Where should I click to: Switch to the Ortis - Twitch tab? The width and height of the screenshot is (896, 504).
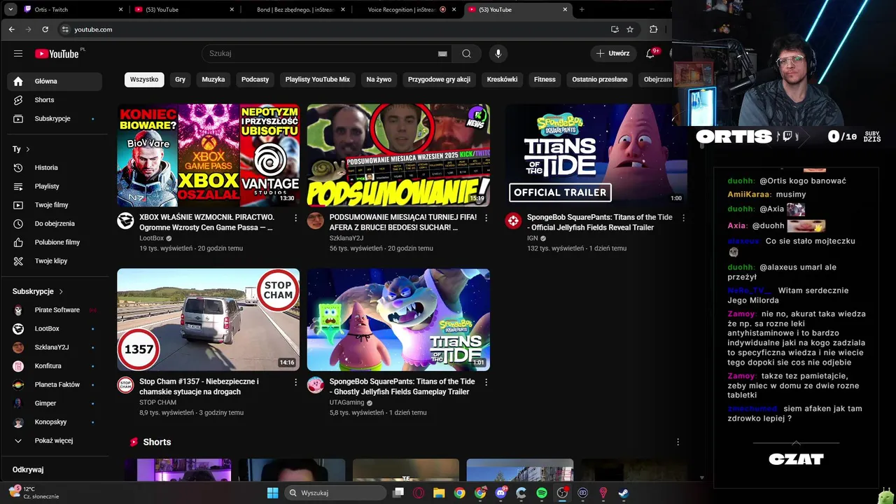click(x=73, y=10)
